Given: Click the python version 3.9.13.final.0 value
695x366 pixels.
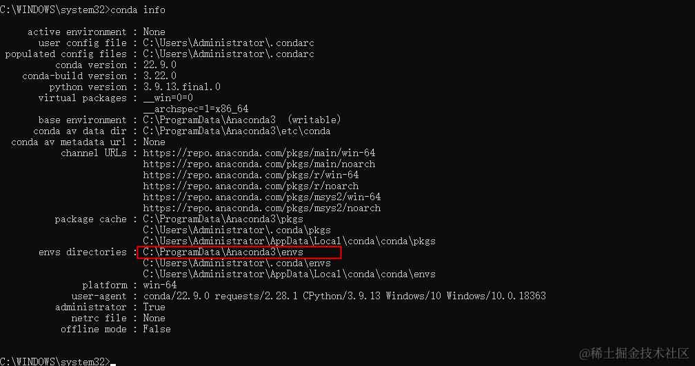Looking at the screenshot, I should pos(182,87).
